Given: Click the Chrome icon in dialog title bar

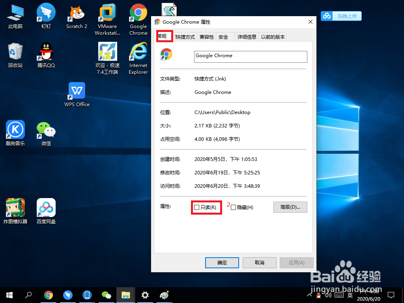Looking at the screenshot, I should coord(157,22).
